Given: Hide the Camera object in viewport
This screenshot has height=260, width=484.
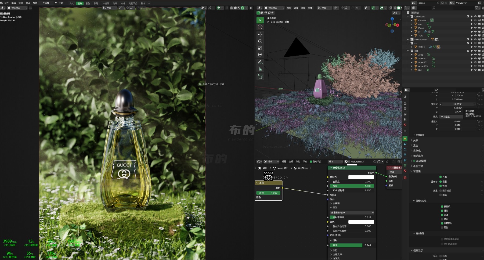Looking at the screenshot, I should point(475,20).
